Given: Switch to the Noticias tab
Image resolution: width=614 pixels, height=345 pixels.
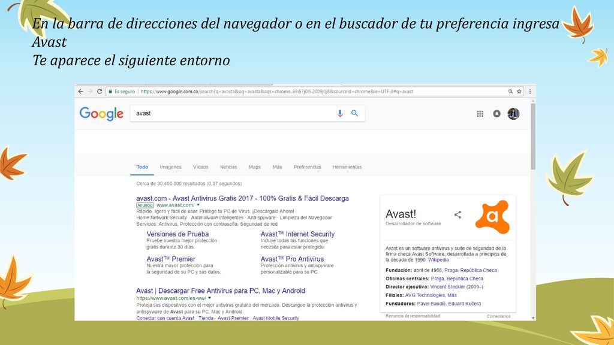Looking at the screenshot, I should click(x=228, y=167).
